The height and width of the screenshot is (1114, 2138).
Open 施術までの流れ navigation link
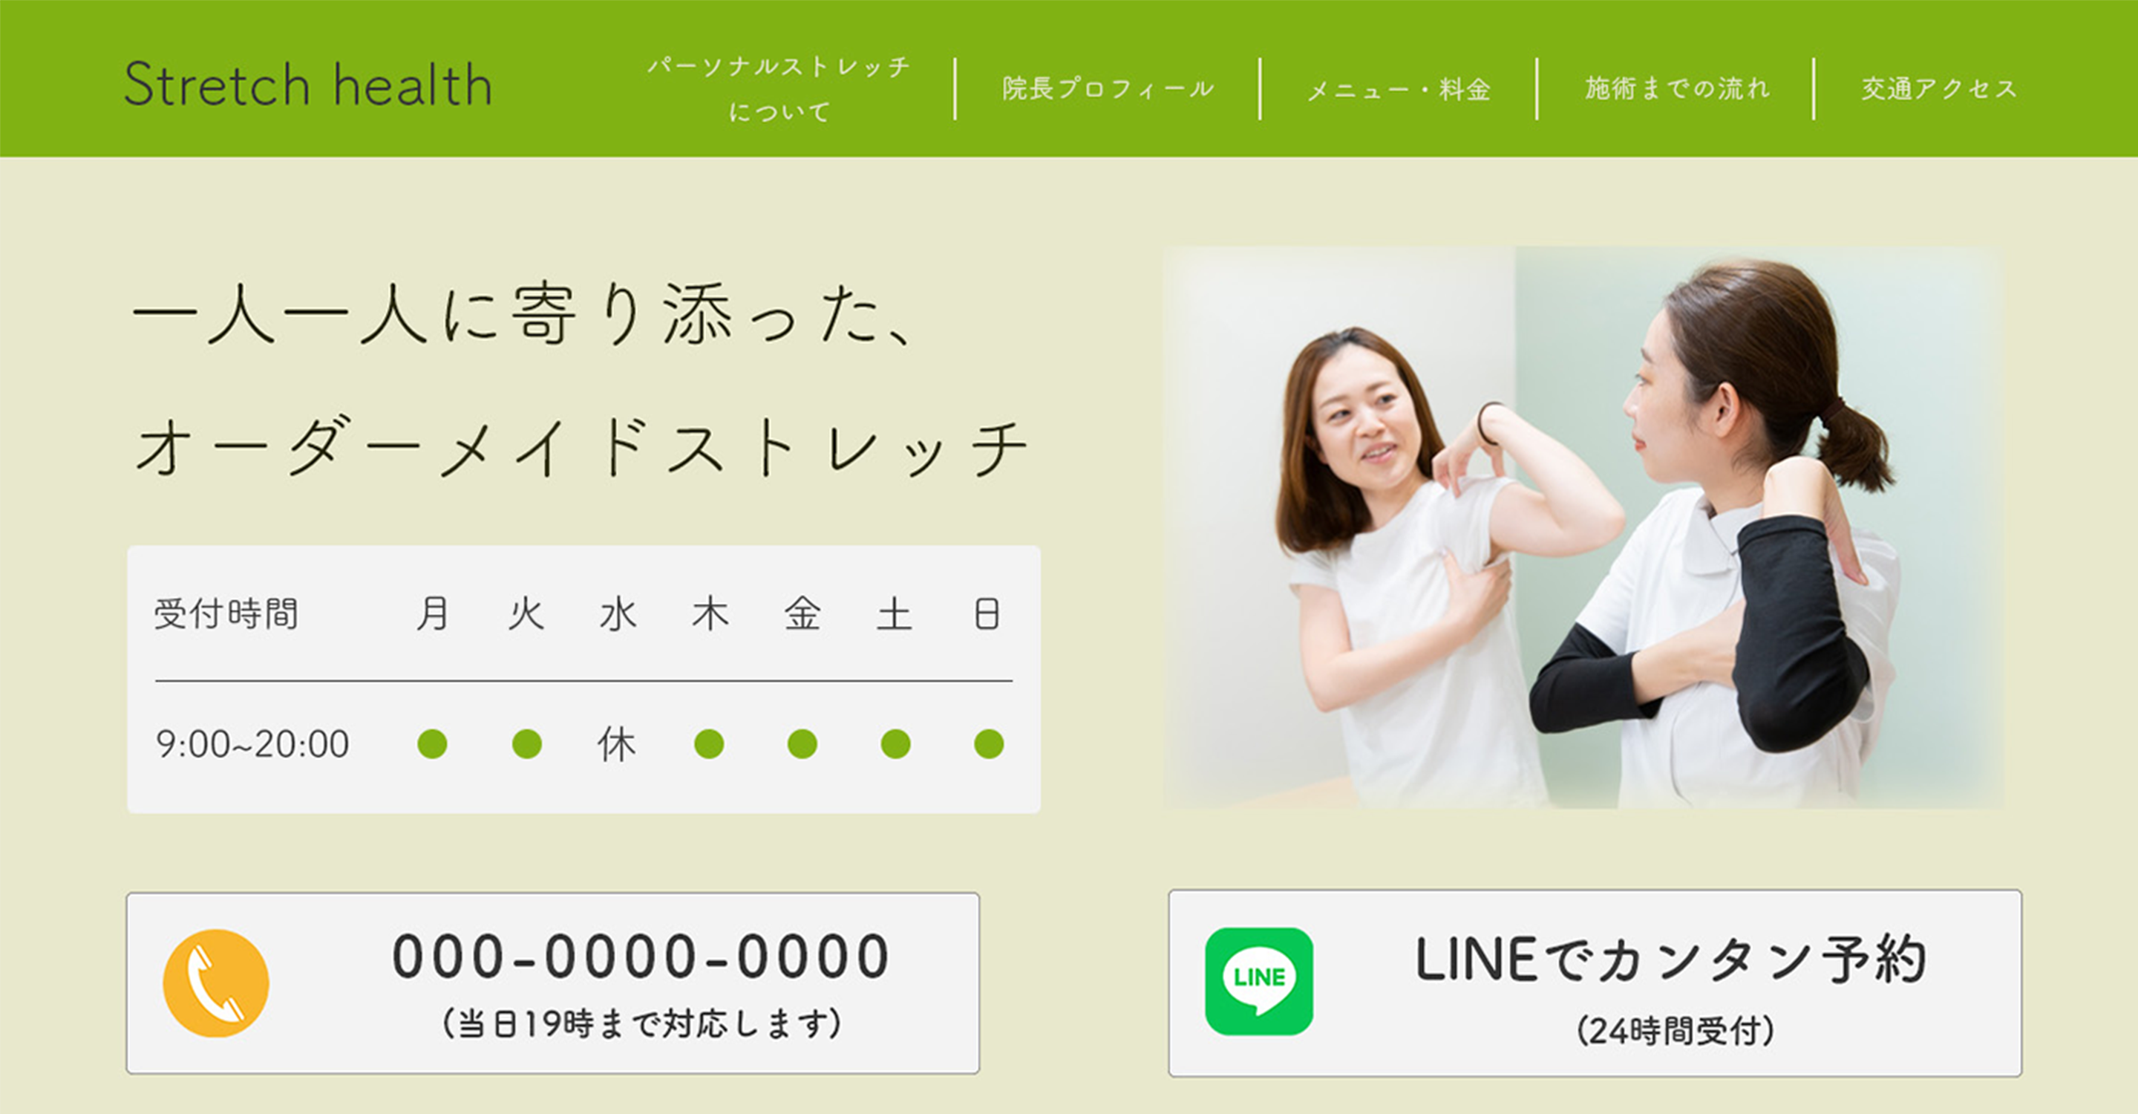(x=1678, y=88)
